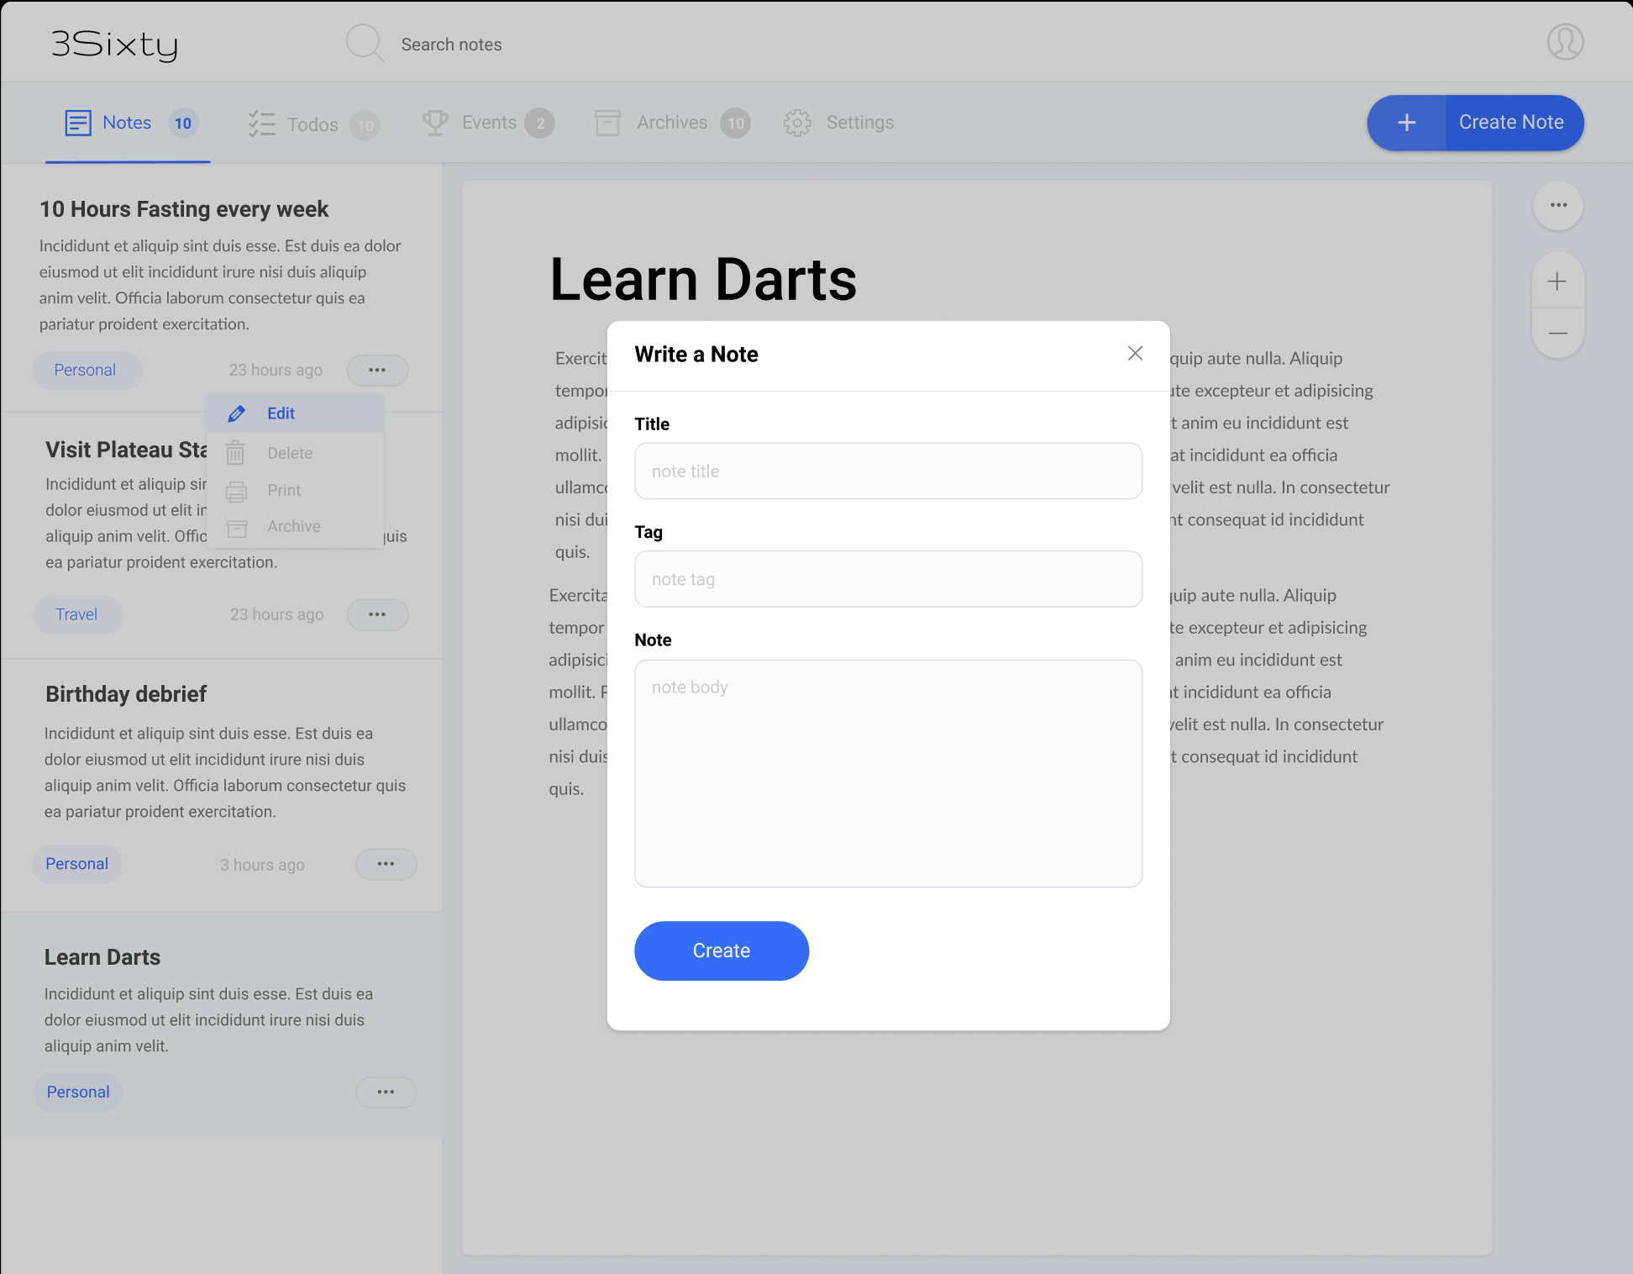Select Edit from the context menu

[x=281, y=413]
